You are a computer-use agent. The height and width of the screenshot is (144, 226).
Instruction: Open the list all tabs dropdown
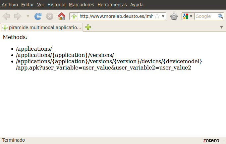(221, 27)
